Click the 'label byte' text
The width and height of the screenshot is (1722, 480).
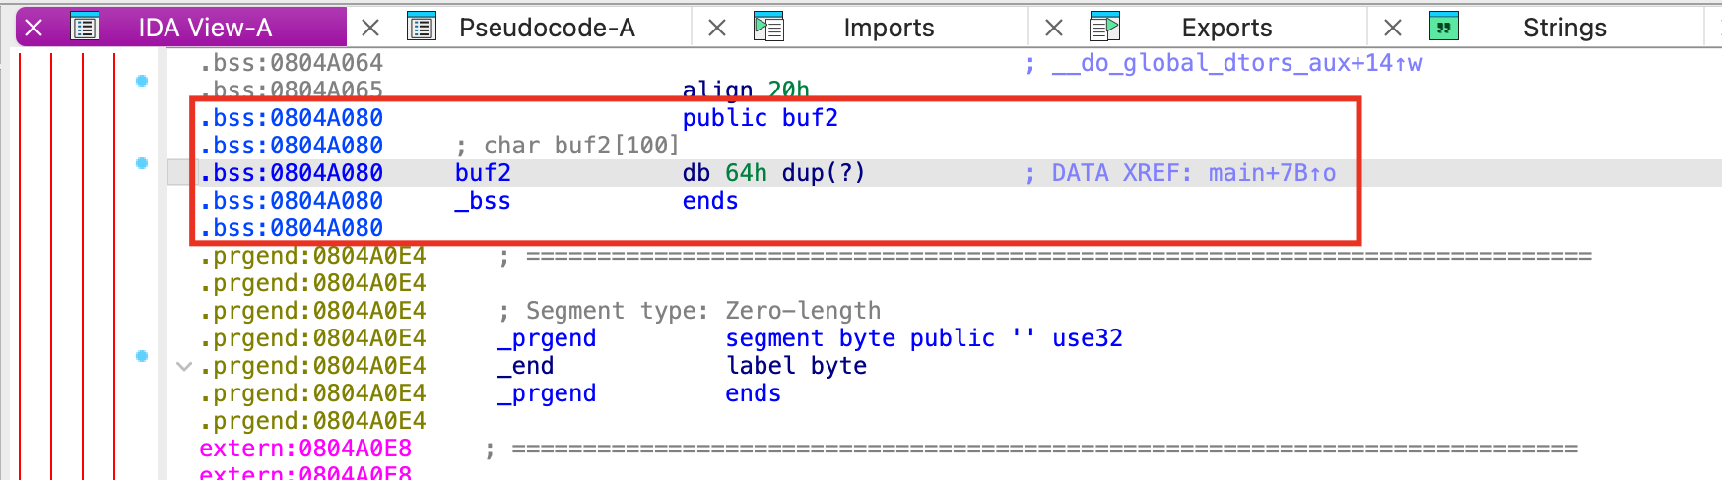coord(796,366)
